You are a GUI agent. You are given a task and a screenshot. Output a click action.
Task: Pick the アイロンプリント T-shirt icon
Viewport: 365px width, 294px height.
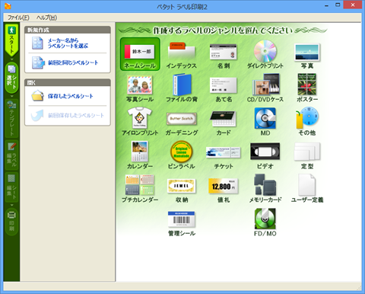(x=140, y=121)
